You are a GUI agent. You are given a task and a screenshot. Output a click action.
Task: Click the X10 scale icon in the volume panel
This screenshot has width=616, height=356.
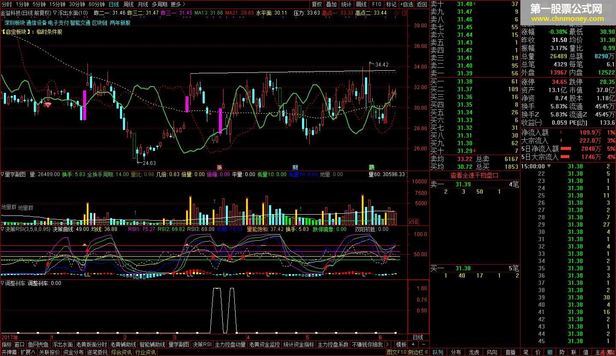pyautogui.click(x=413, y=222)
